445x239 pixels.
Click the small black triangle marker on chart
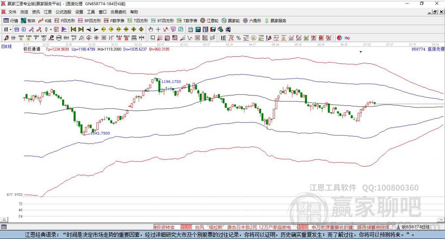coord(361,52)
